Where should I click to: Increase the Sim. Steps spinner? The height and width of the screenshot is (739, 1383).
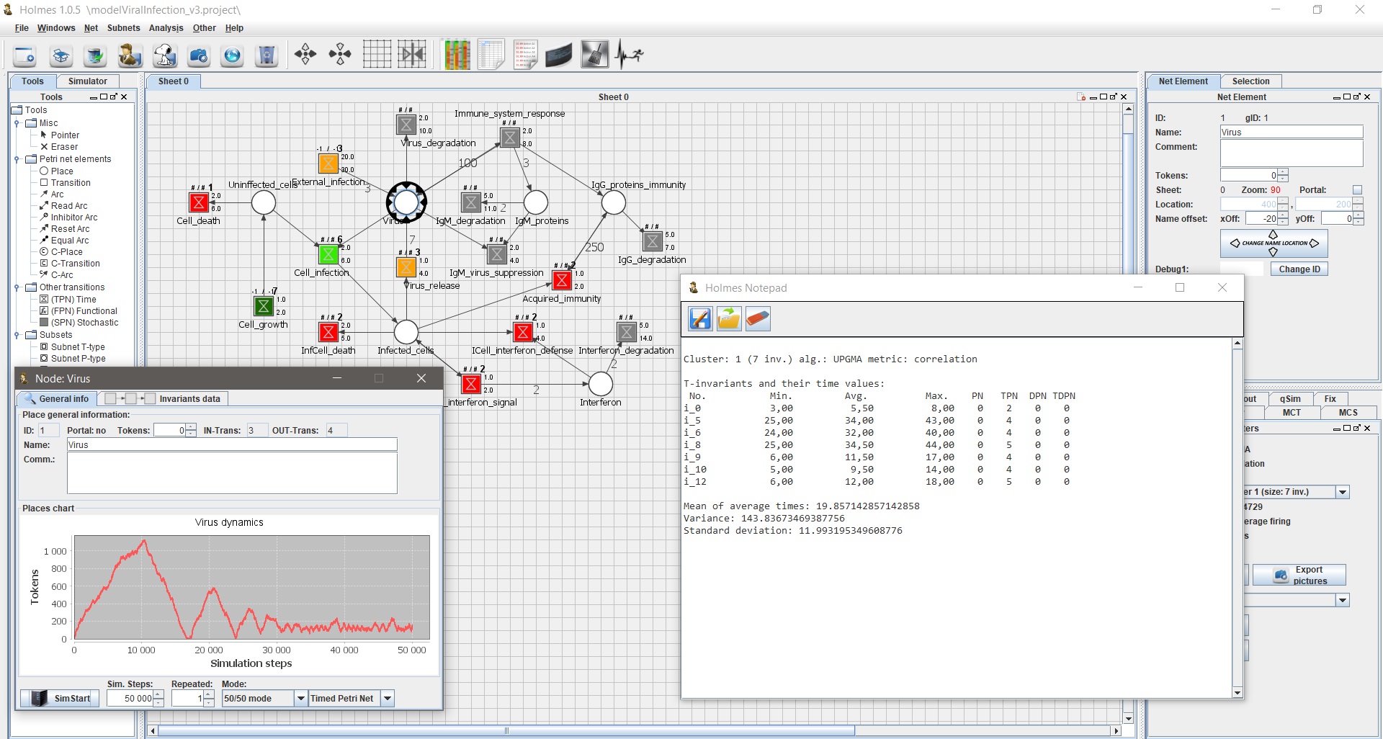[158, 694]
